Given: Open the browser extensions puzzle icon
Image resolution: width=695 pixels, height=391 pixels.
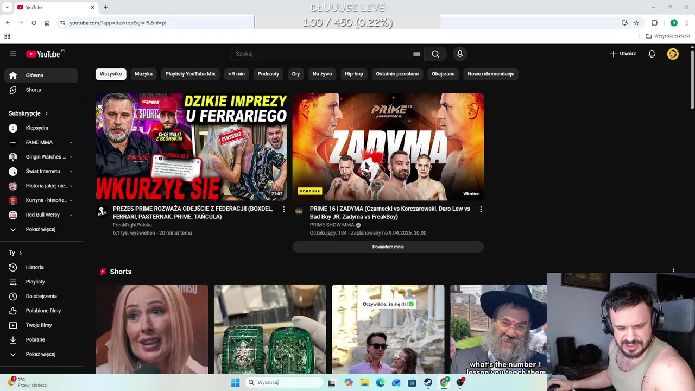Looking at the screenshot, I should pyautogui.click(x=654, y=23).
